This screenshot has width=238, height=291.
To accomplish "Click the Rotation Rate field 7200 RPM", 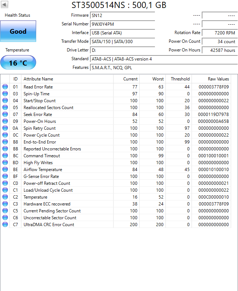I will tap(220, 33).
